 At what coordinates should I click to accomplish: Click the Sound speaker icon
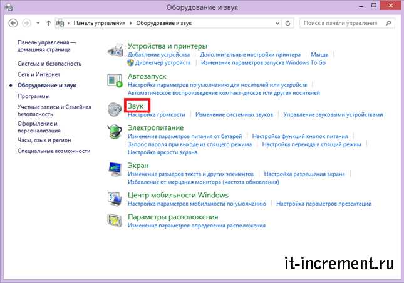[x=115, y=109]
